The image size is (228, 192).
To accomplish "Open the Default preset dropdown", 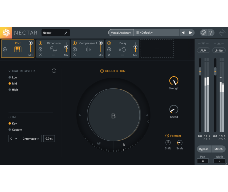I will [157, 33].
